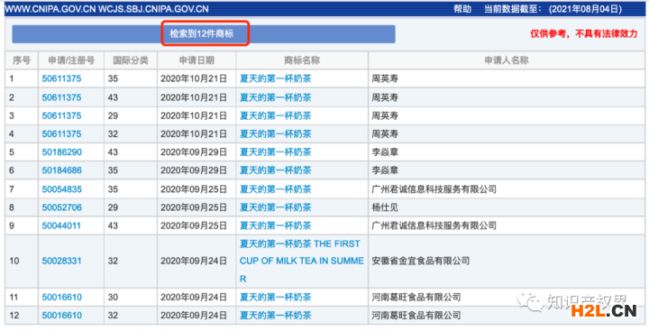Click the 检索到12件商标 result bar
649x331 pixels.
point(203,34)
